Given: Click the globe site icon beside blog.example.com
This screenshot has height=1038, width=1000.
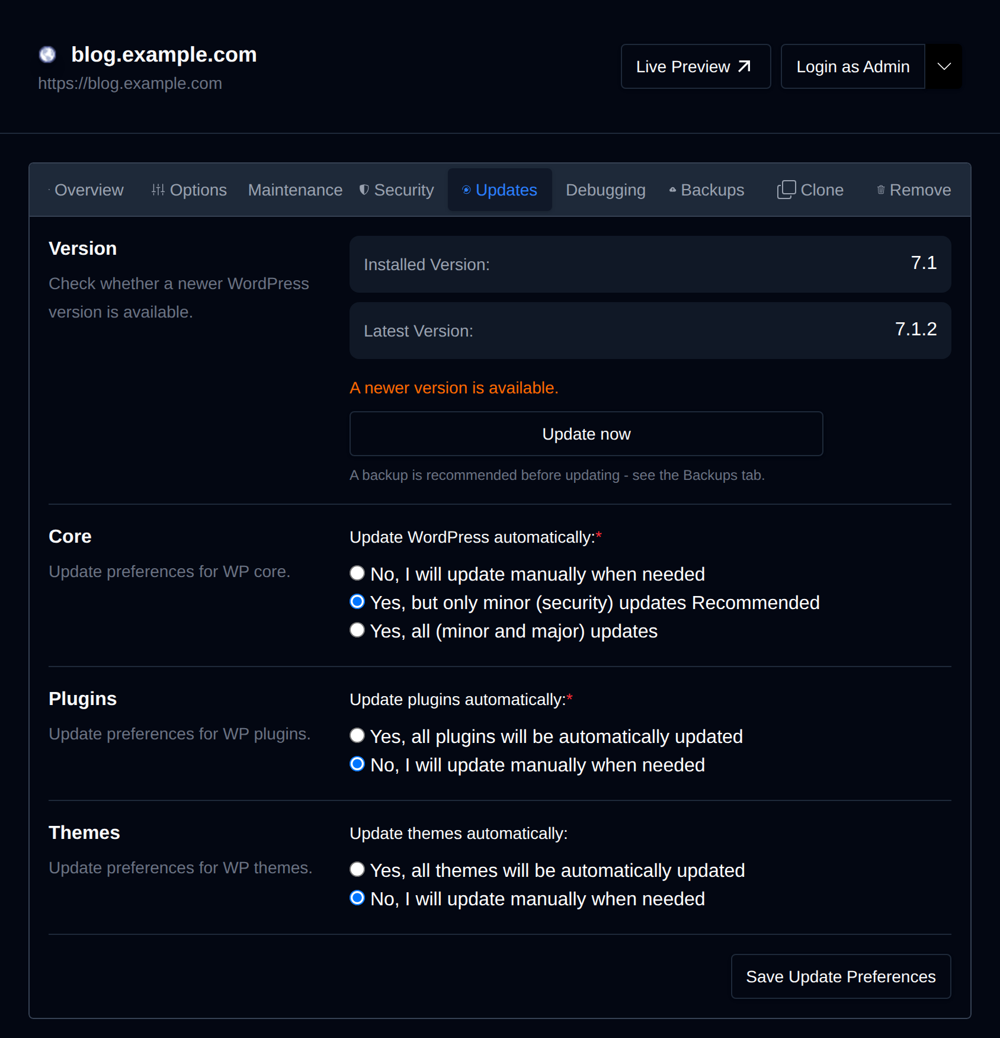Looking at the screenshot, I should click(47, 55).
